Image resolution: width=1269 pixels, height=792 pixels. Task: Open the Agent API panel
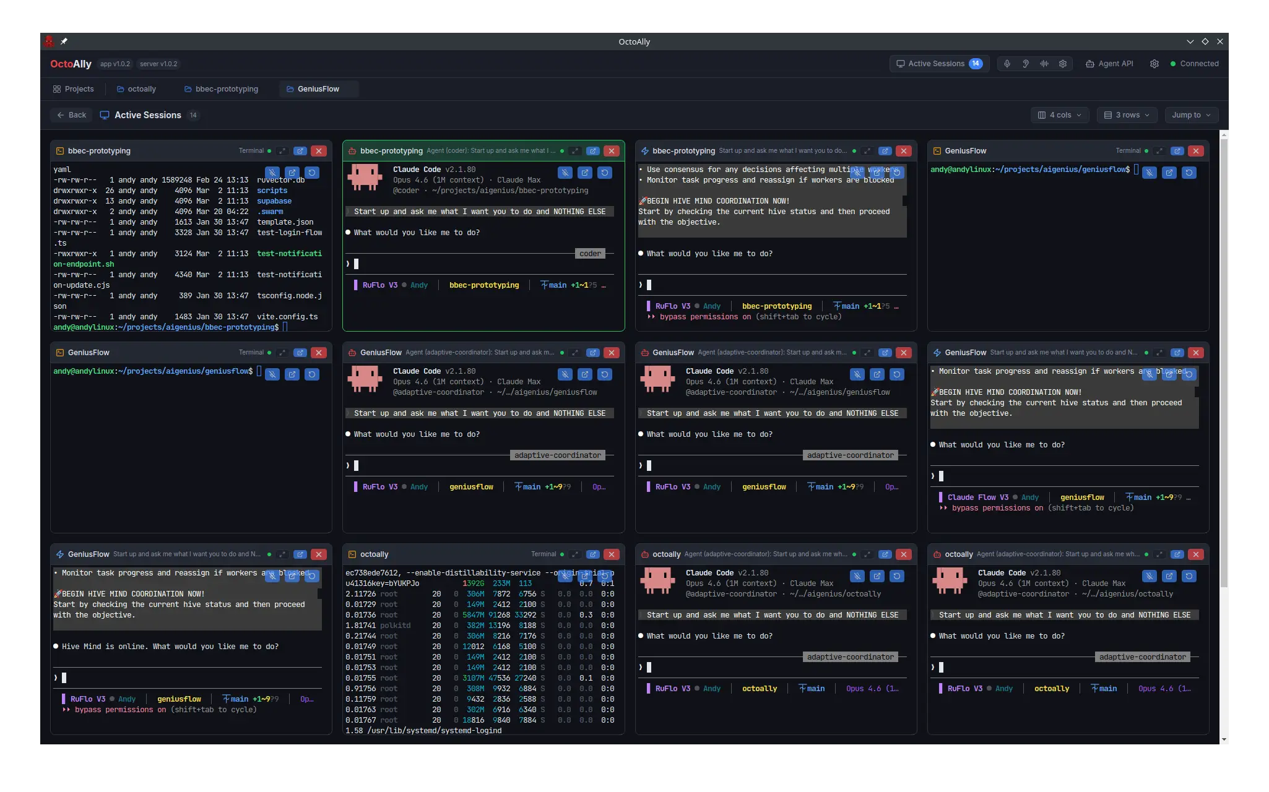[1109, 64]
